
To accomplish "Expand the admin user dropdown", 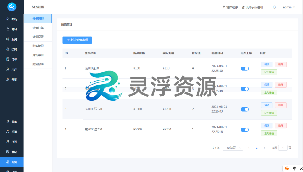I will 289,7.
